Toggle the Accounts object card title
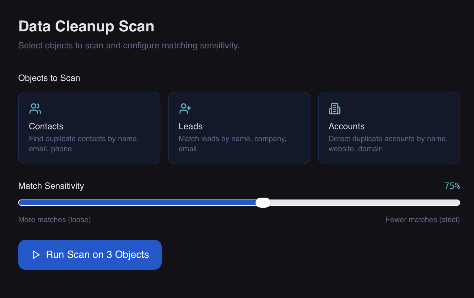The width and height of the screenshot is (474, 298). (x=346, y=126)
